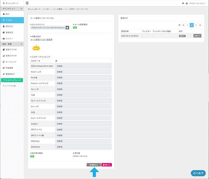Open 実行ログ in the sidebar
The width and height of the screenshot is (209, 179).
(x=12, y=26)
